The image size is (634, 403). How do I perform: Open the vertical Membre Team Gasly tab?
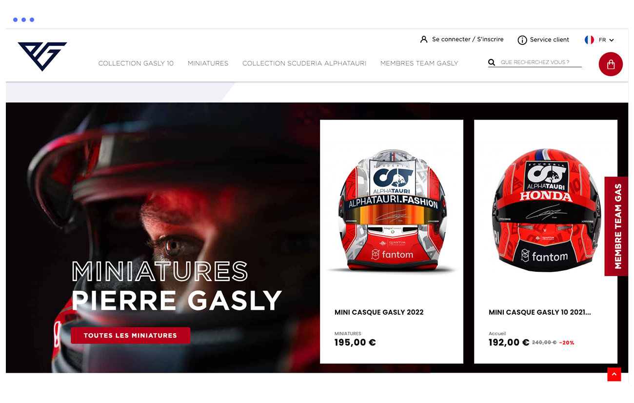coord(616,226)
